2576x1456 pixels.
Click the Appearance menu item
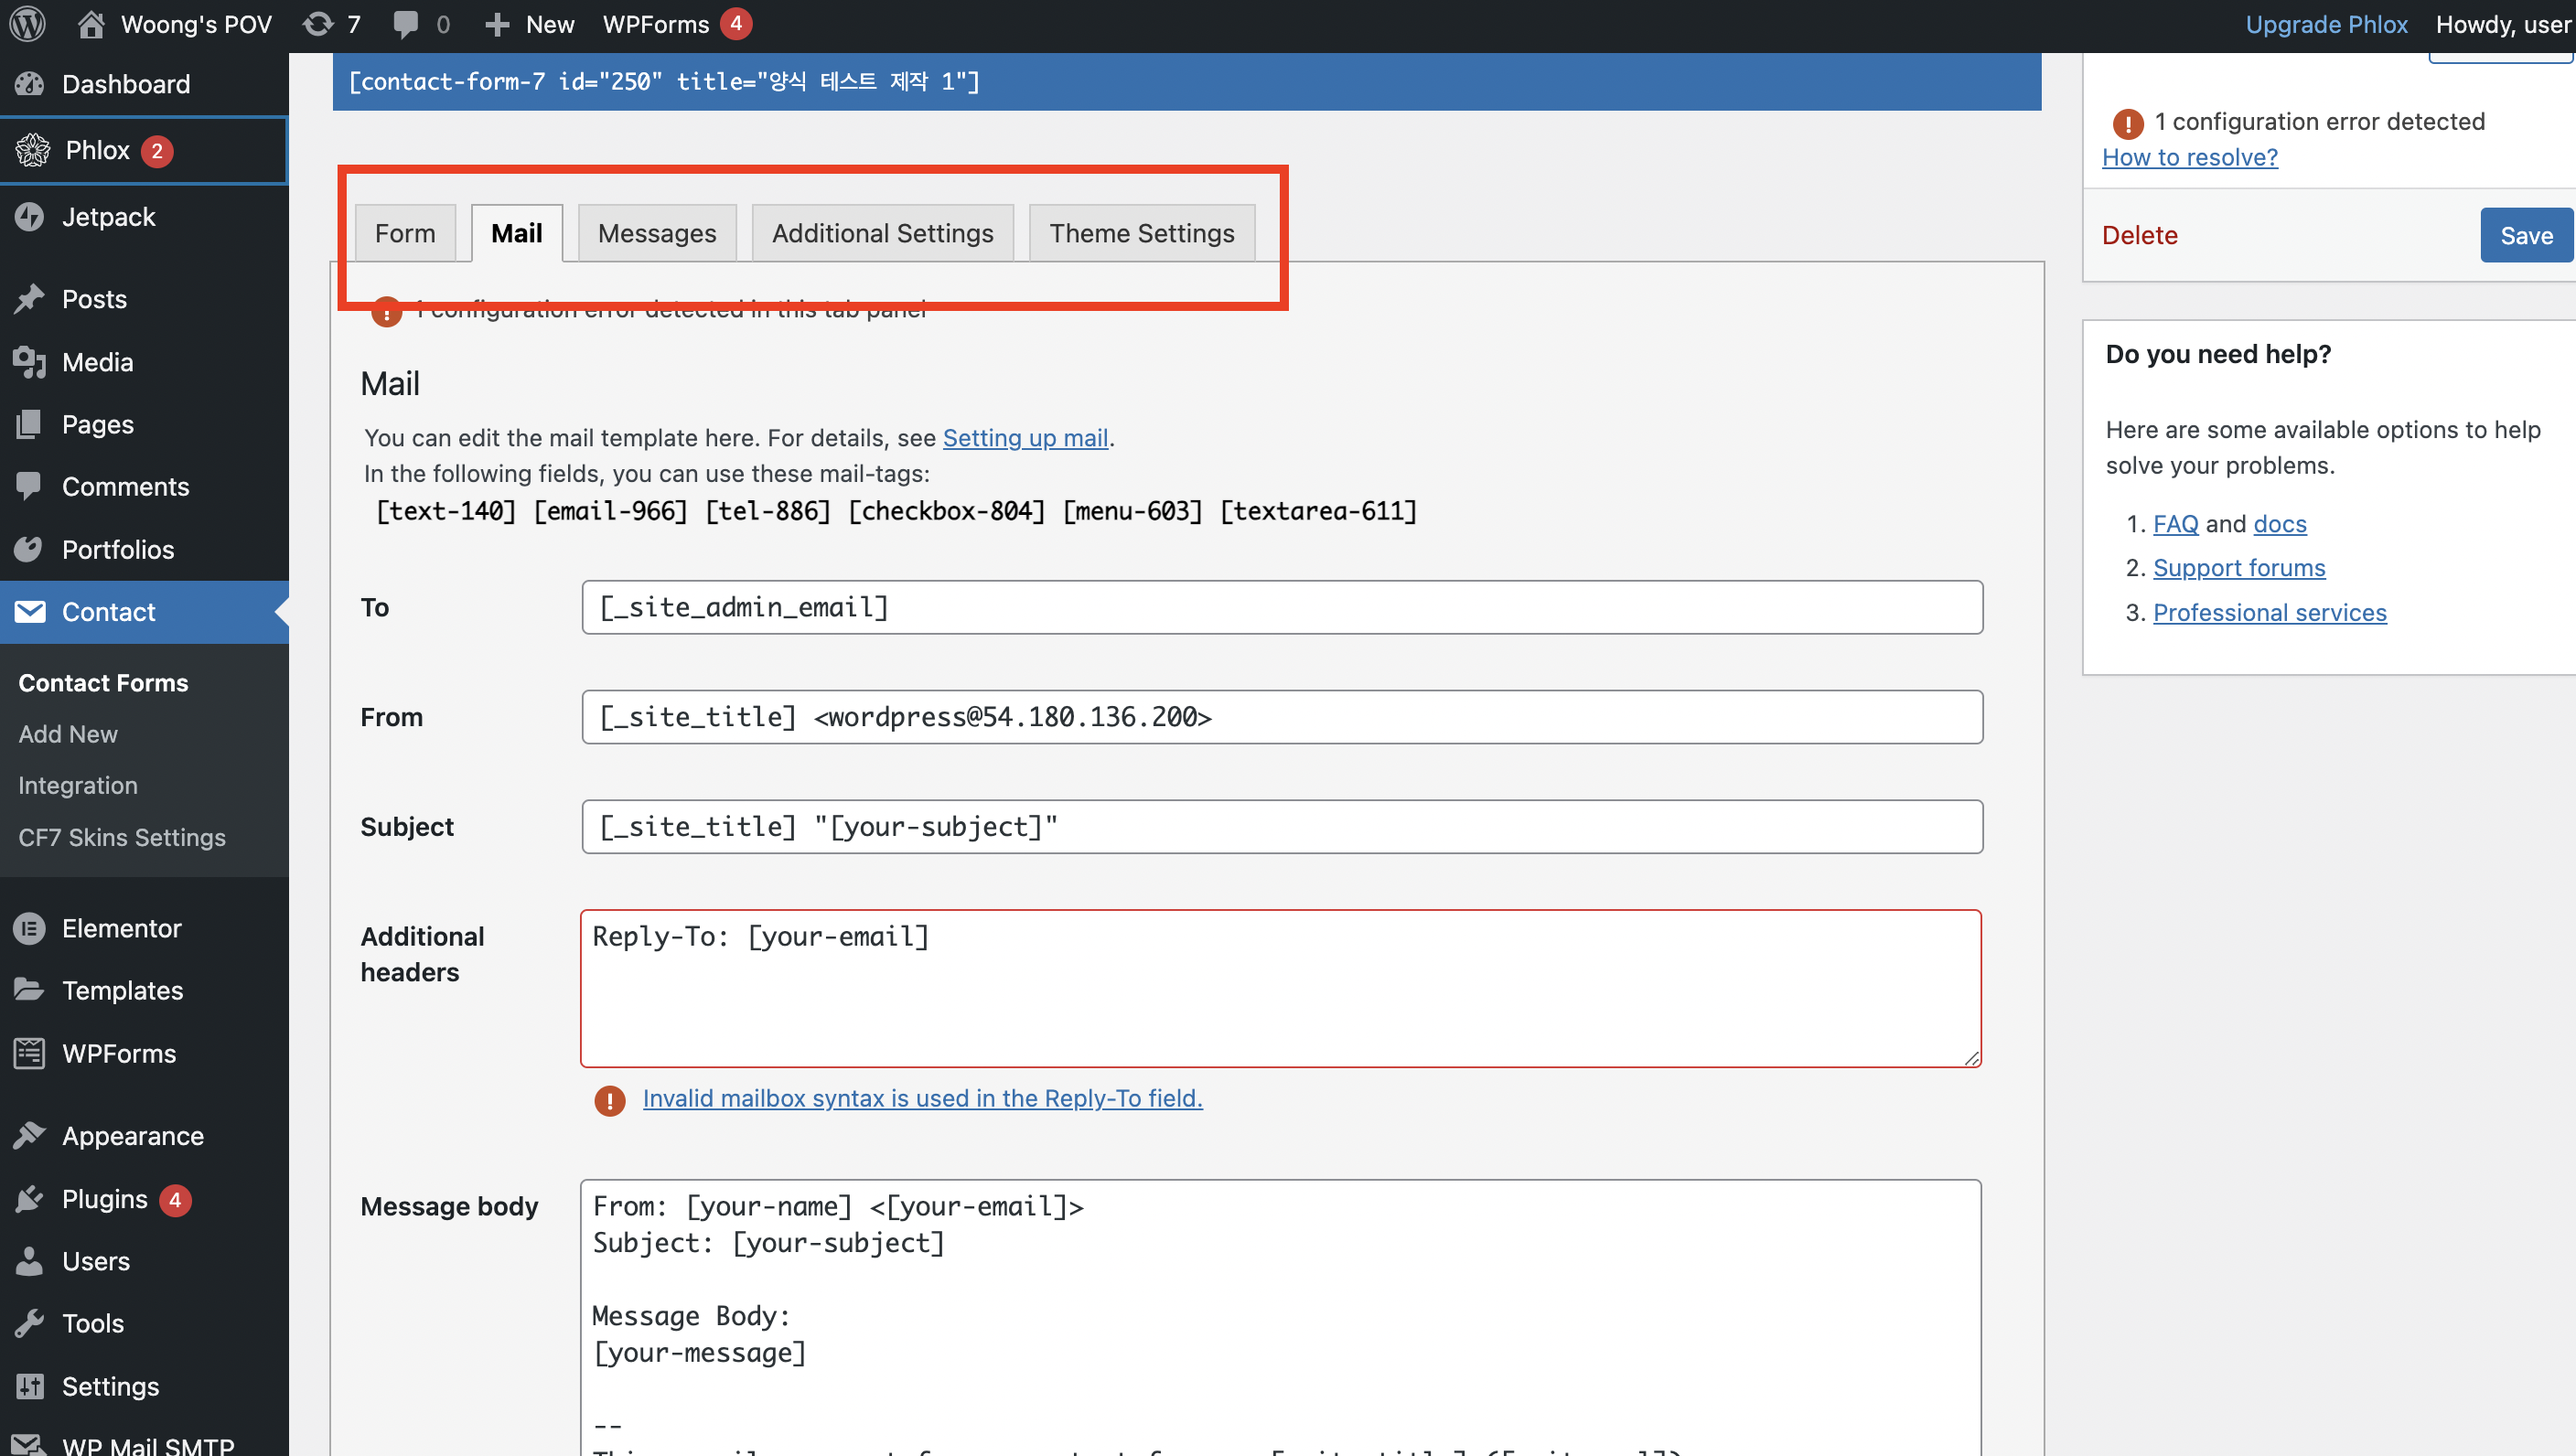coord(132,1136)
